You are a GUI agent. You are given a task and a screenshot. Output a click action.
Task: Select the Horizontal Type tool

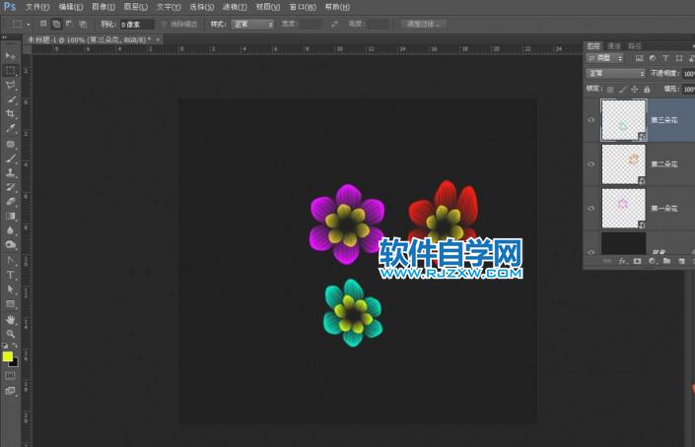click(x=10, y=275)
